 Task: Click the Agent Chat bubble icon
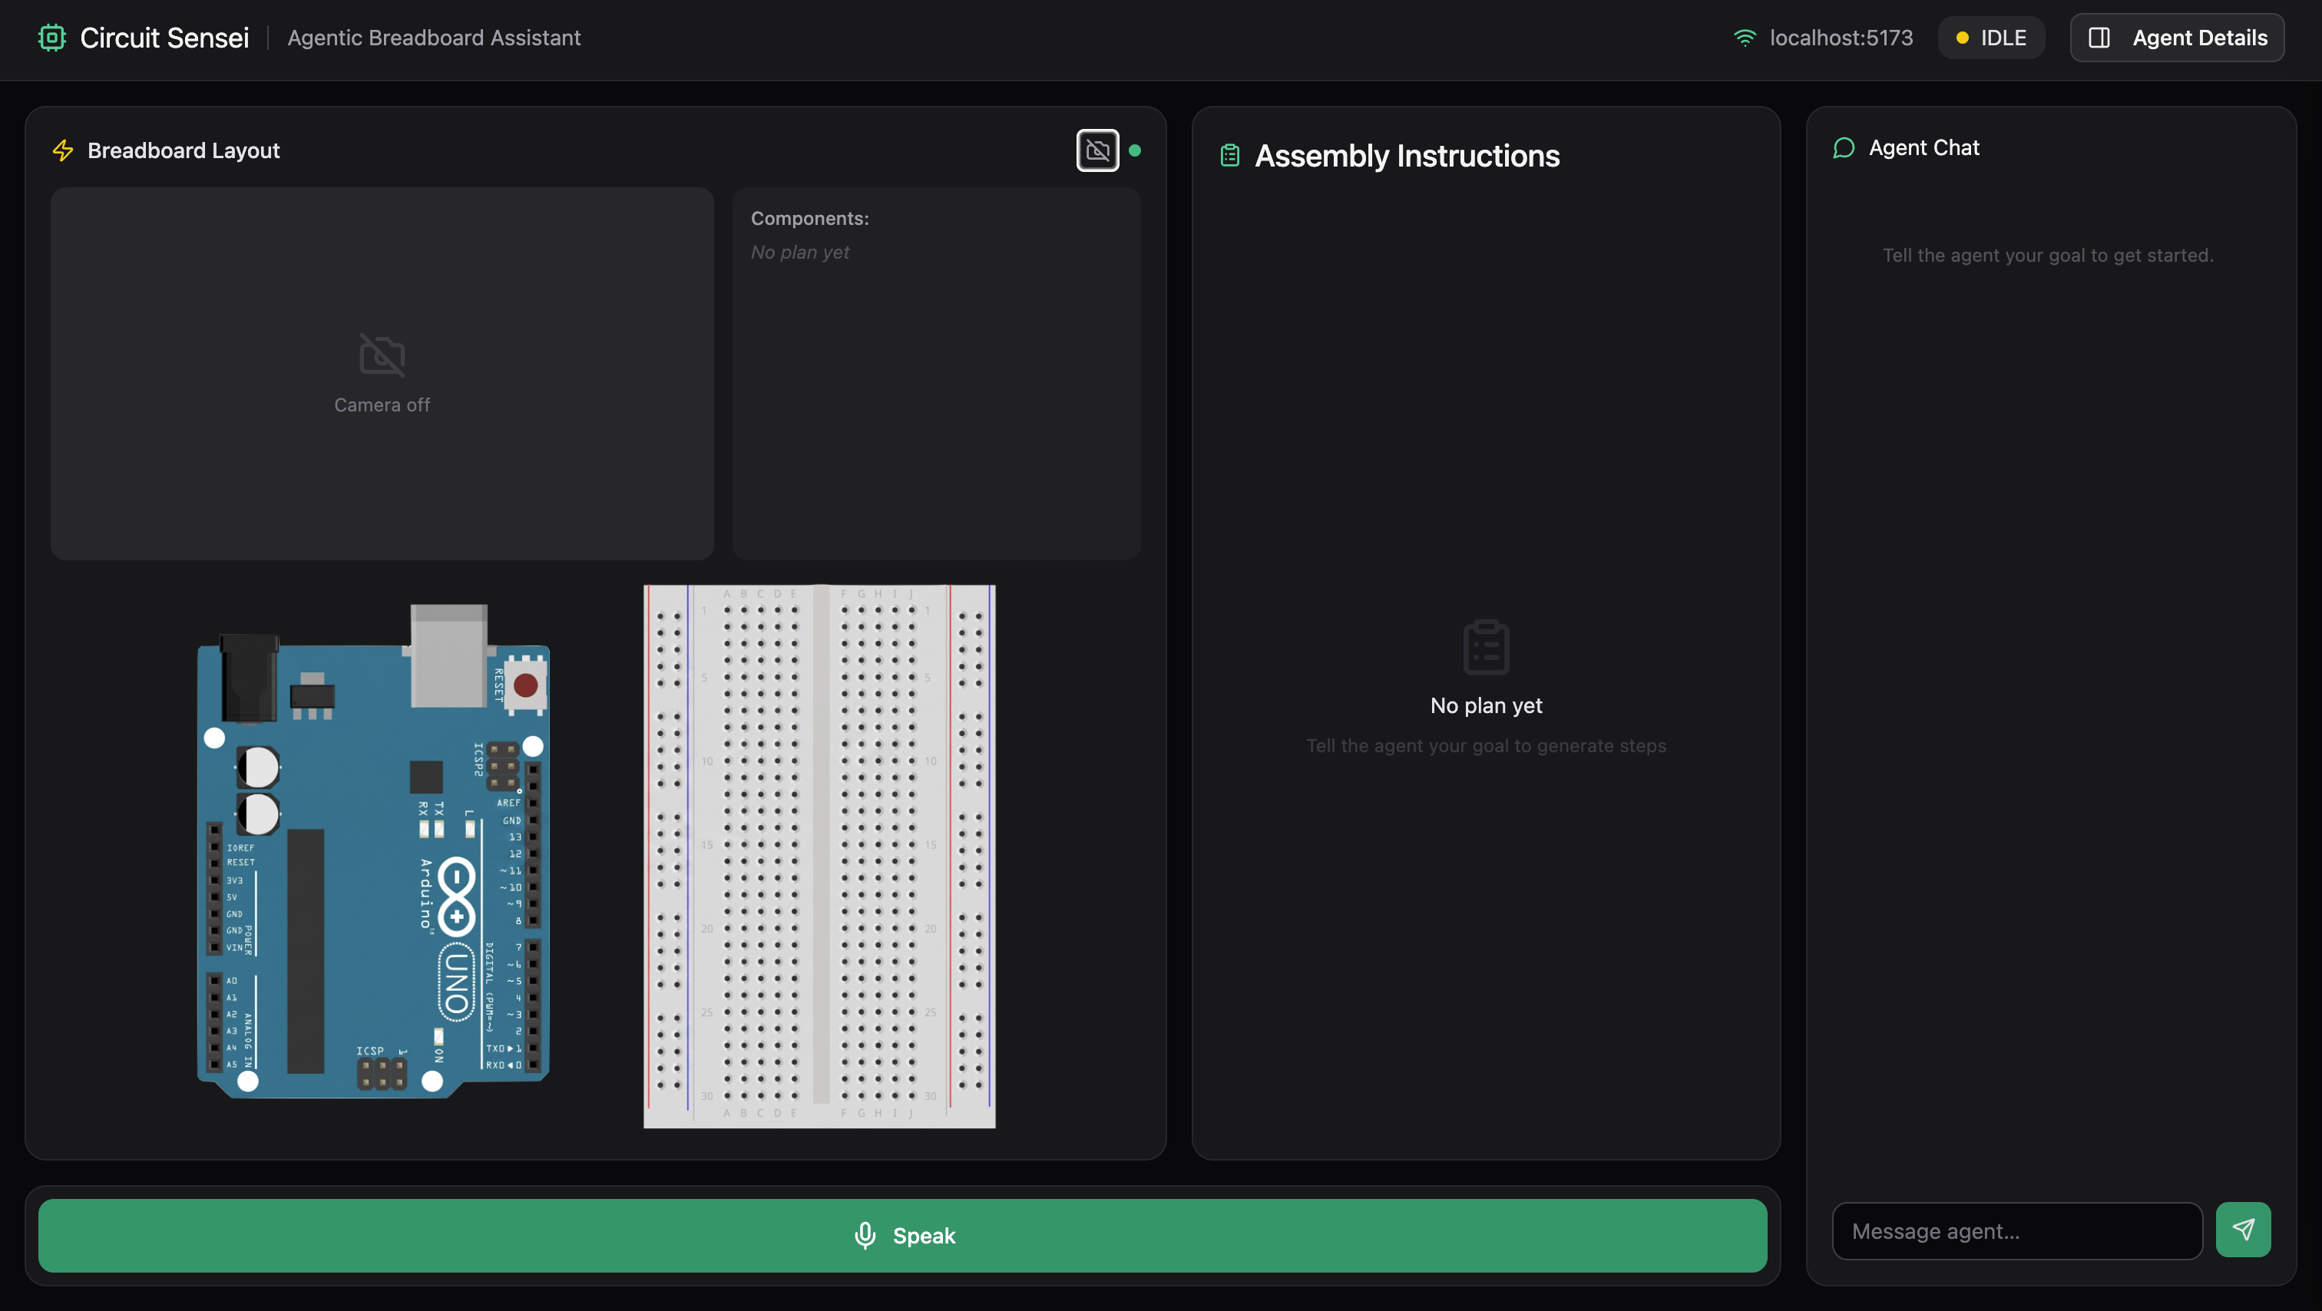pos(1844,148)
